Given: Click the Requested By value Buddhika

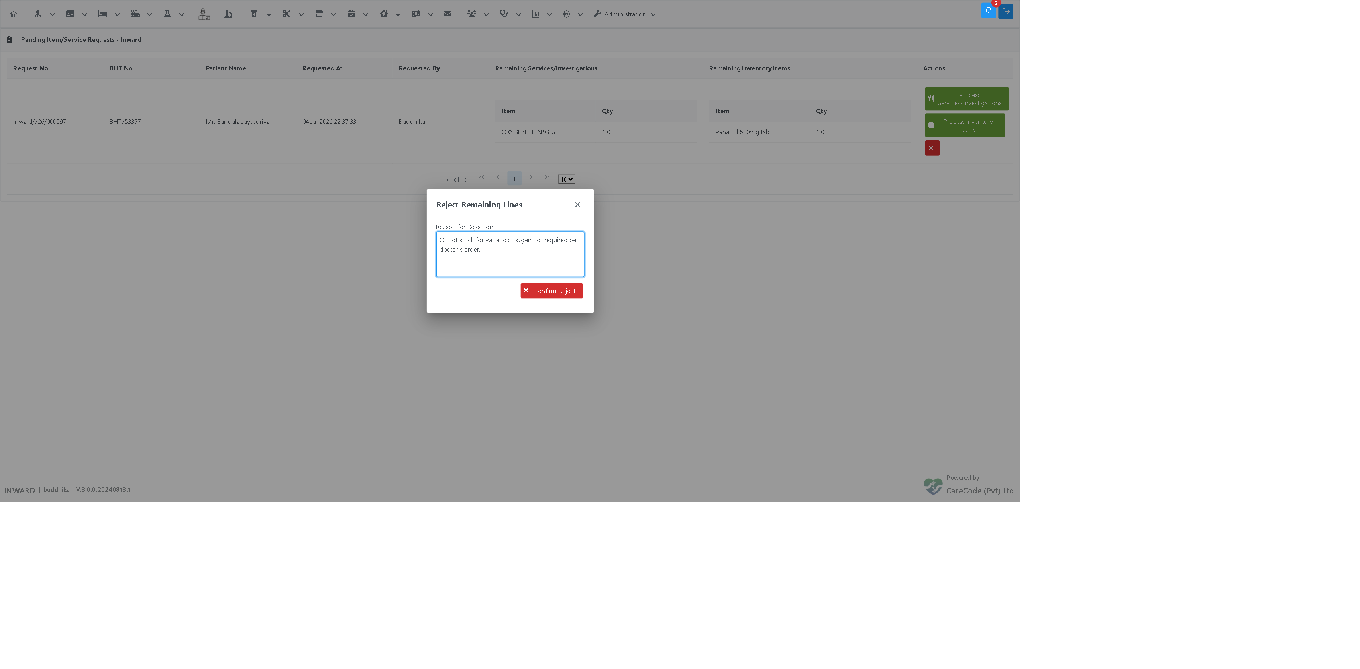Looking at the screenshot, I should click(412, 122).
